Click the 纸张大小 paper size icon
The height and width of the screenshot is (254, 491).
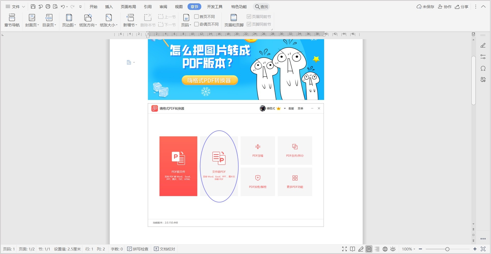pyautogui.click(x=109, y=18)
